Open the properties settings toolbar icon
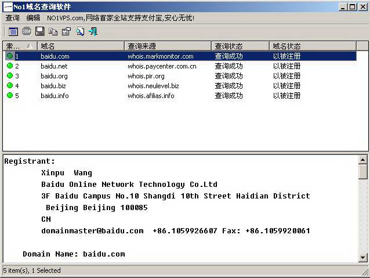The width and height of the screenshot is (370, 278). (66, 31)
